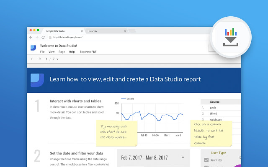268x167 pixels.
Task: Click the page icon beside the URL
Action: (x=50, y=37)
